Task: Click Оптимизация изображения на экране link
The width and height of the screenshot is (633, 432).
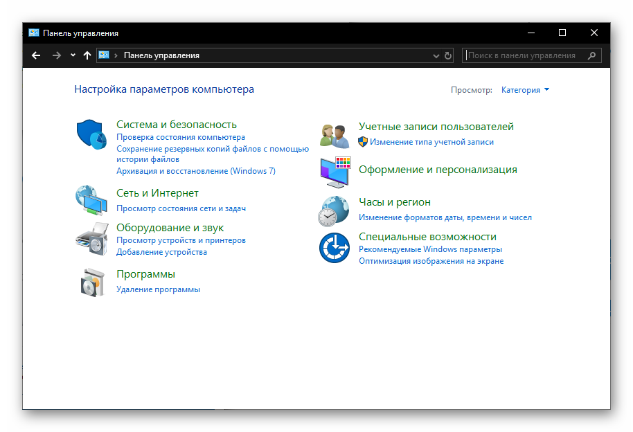Action: (x=431, y=261)
